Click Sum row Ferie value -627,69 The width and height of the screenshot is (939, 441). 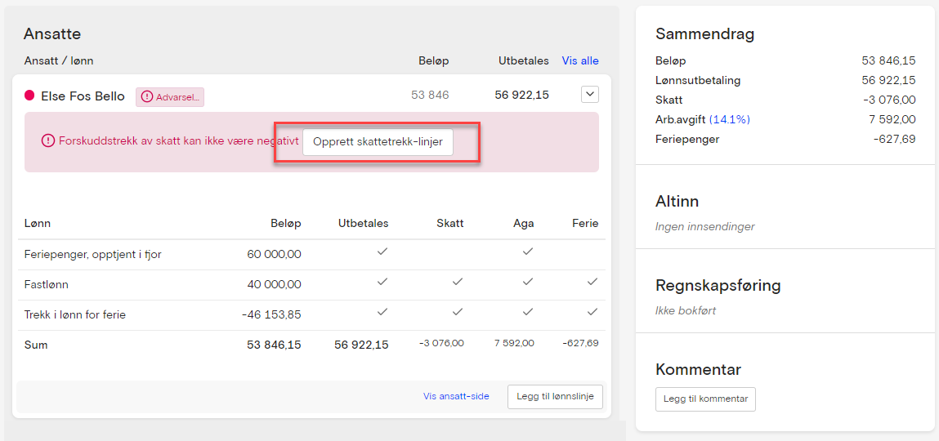coord(581,344)
